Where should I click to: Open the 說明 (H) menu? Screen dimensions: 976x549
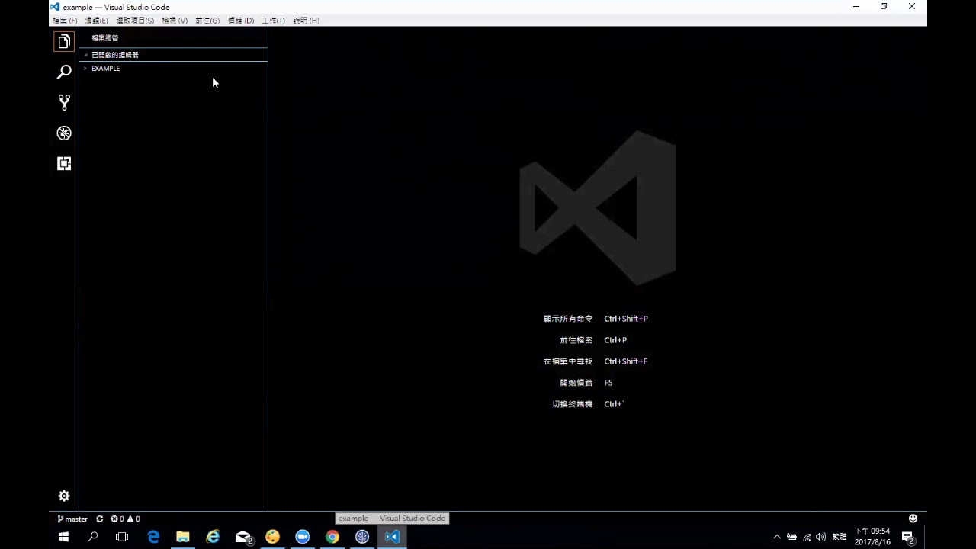tap(306, 21)
